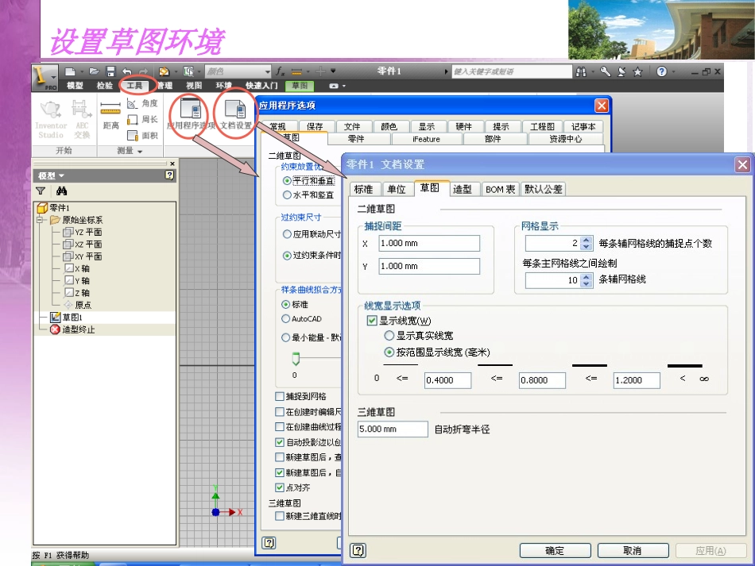
Task: Click the 确定 button
Action: click(x=555, y=551)
